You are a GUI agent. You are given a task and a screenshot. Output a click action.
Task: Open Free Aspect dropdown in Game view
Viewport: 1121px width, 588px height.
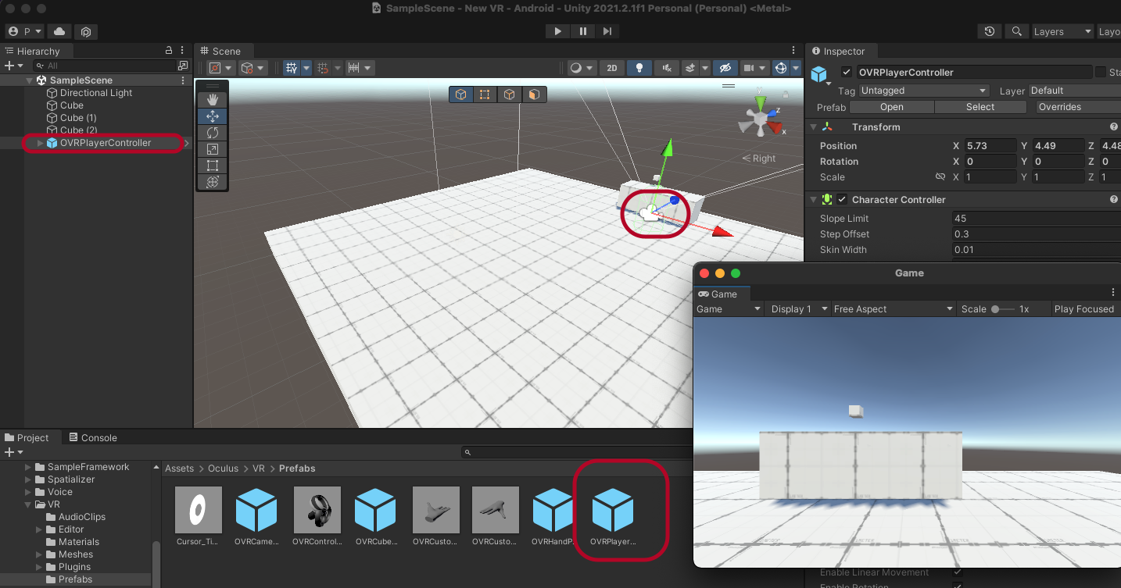click(x=894, y=309)
